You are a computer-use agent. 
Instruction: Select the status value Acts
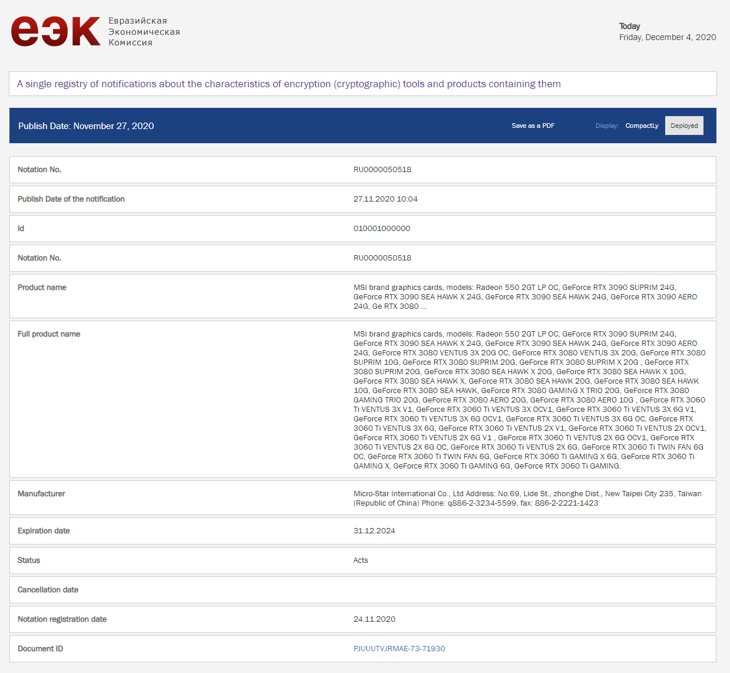click(x=361, y=560)
